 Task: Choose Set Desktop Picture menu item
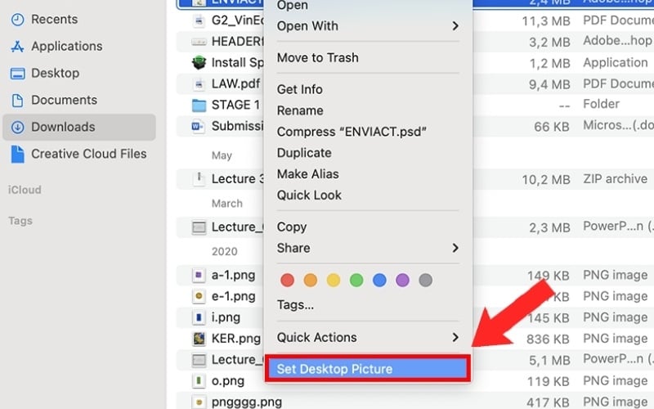click(368, 369)
